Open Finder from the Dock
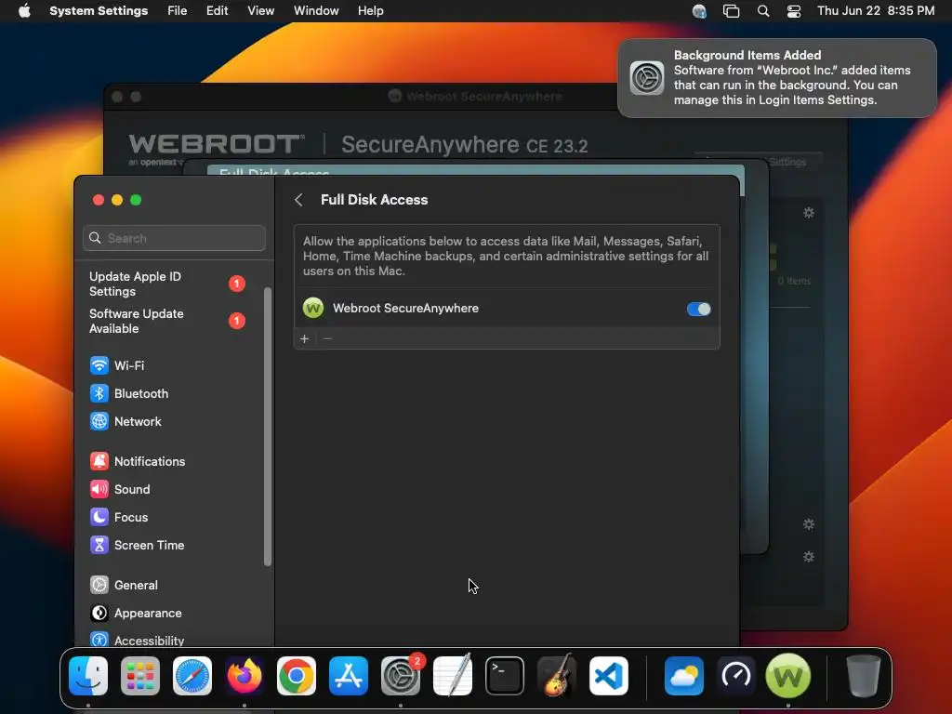The image size is (952, 714). tap(88, 676)
